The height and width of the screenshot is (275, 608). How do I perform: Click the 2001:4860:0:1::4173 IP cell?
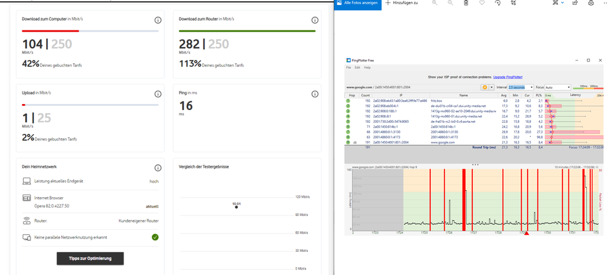(388, 137)
